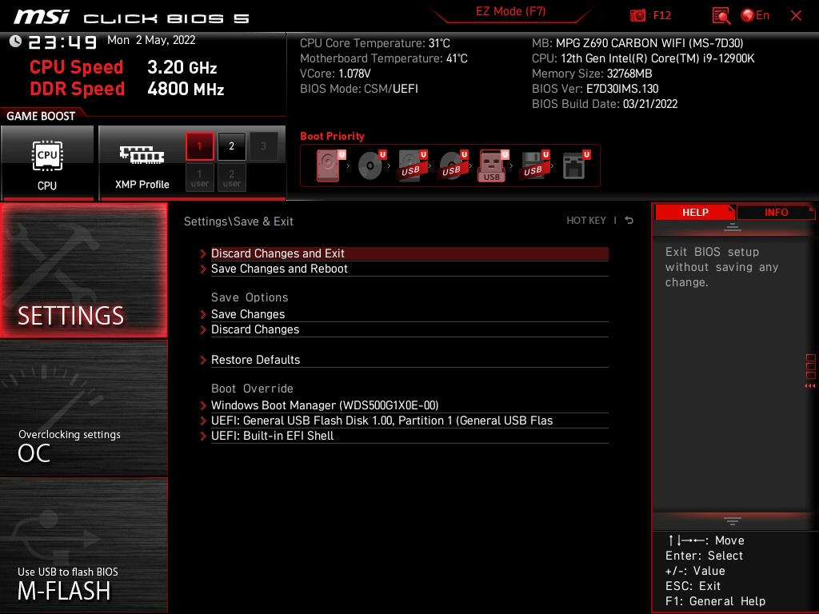Launch UEFI Built-in EFI Shell

pyautogui.click(x=409, y=436)
